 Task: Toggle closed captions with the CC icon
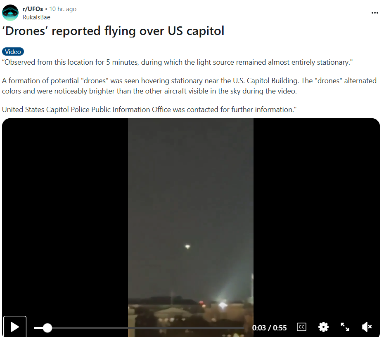[x=301, y=327]
